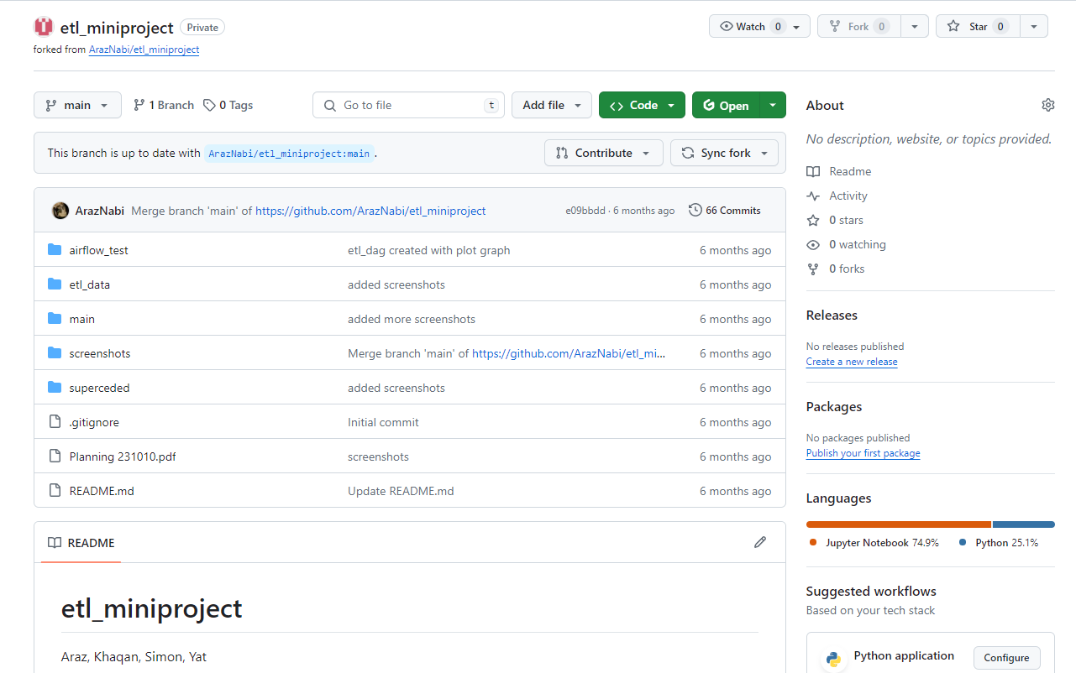This screenshot has width=1076, height=673.
Task: Open the Add file dropdown
Action: click(551, 105)
